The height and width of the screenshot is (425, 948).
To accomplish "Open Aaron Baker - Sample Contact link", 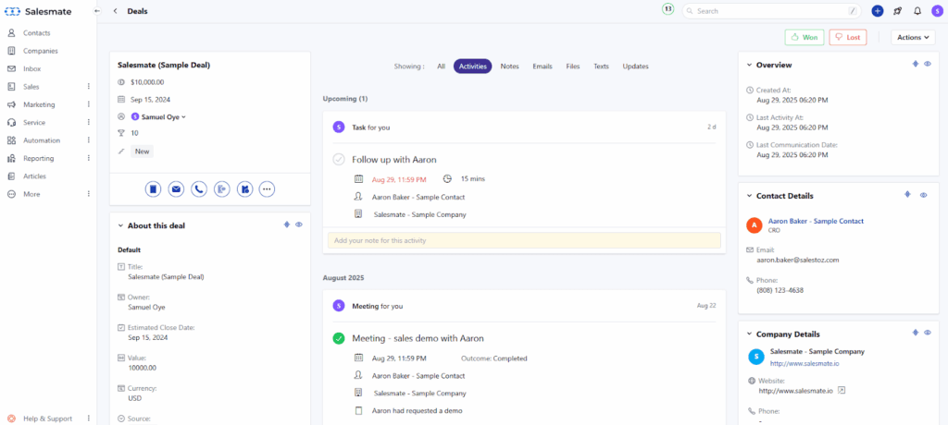I will click(x=816, y=221).
